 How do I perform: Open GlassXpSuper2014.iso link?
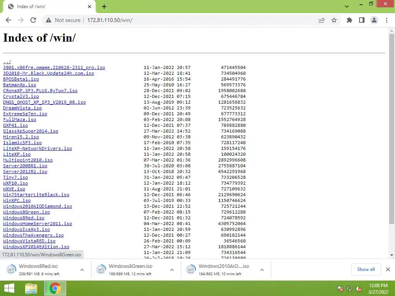(30, 131)
